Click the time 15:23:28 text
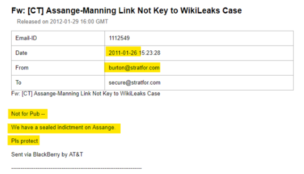The image size is (304, 174). [x=150, y=53]
